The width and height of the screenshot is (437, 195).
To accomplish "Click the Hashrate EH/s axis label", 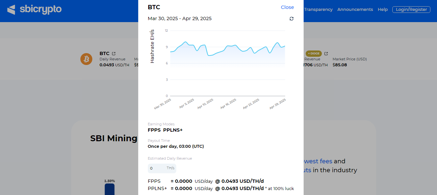I will click(152, 46).
